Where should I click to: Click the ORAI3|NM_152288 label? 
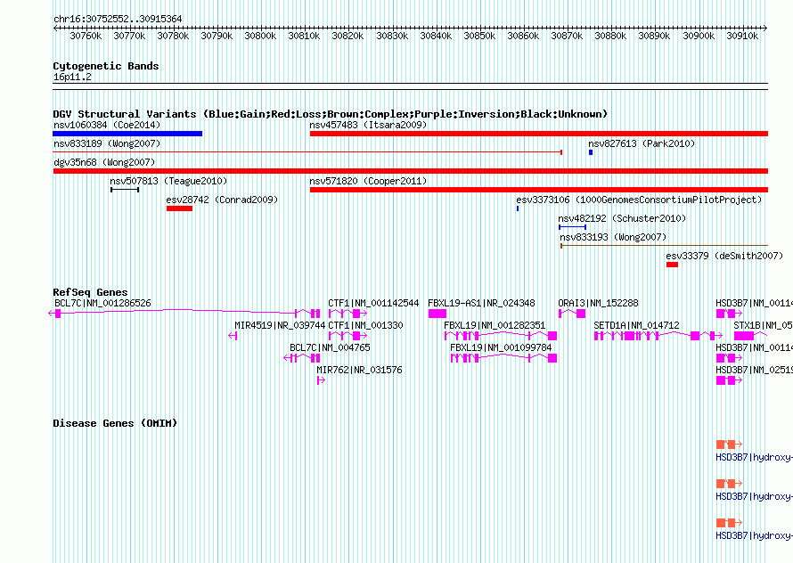click(598, 303)
